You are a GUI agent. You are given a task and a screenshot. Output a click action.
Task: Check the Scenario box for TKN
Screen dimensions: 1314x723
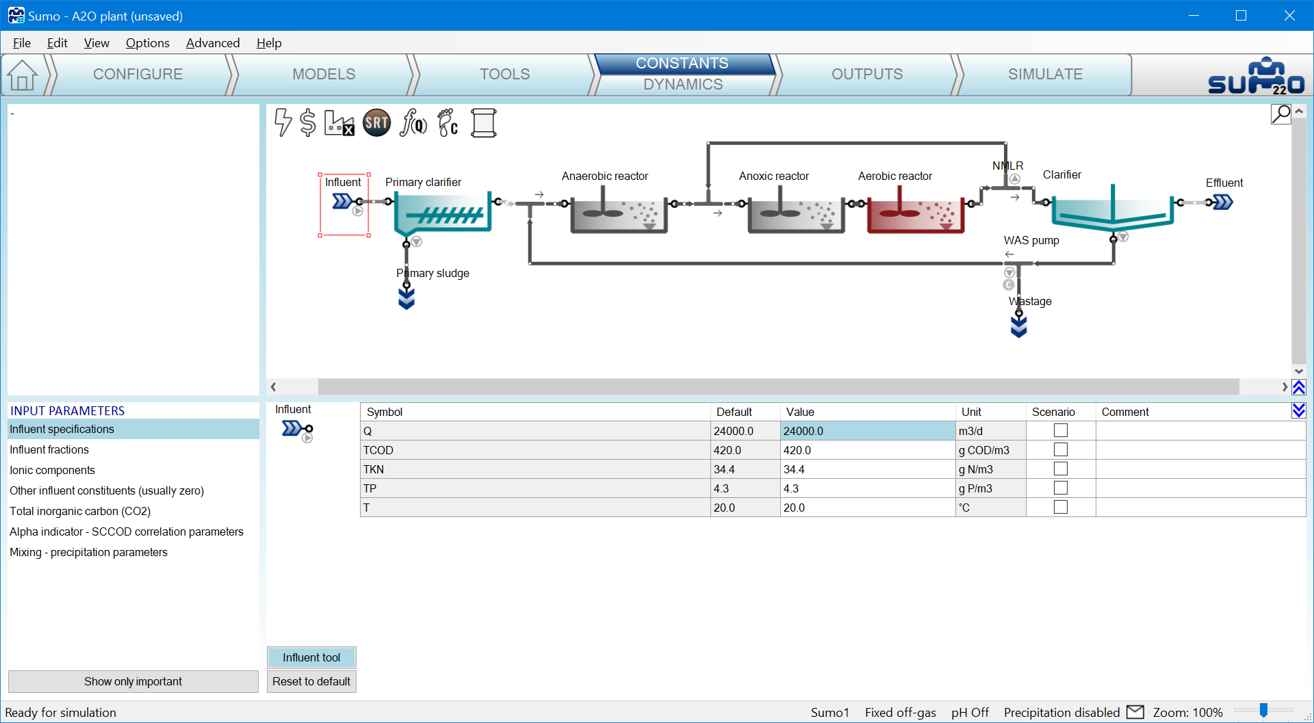1060,469
